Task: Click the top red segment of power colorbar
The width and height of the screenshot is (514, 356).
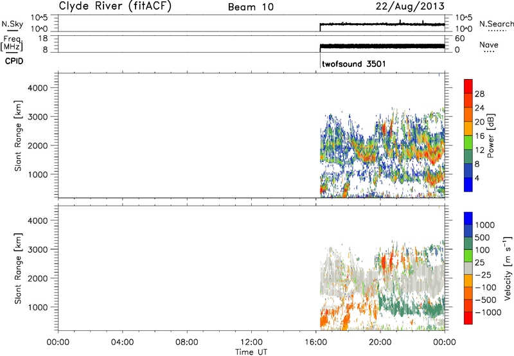Action: click(x=468, y=87)
